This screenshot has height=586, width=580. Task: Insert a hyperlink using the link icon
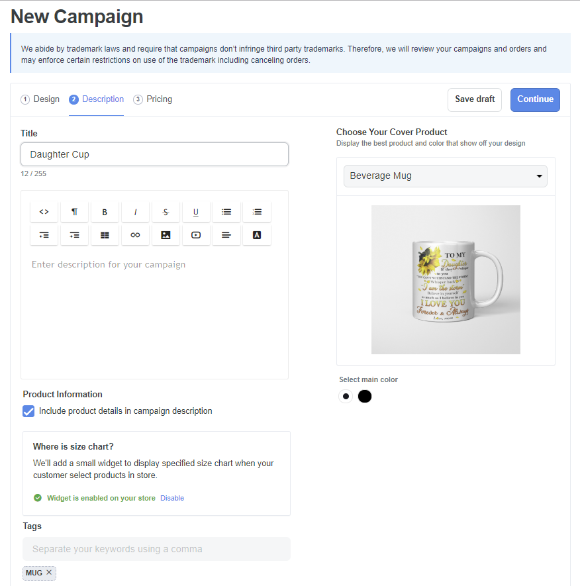click(135, 234)
